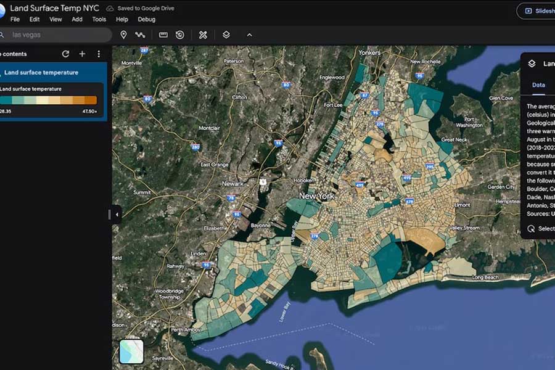This screenshot has width=555, height=370.
Task: Click the Yonkers label on the map
Action: (x=369, y=53)
